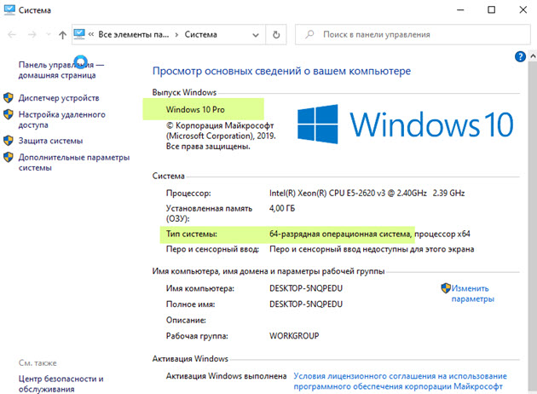Screen dimensions: 537x394
Task: Open Help with the blue question icon
Action: pyautogui.click(x=520, y=56)
